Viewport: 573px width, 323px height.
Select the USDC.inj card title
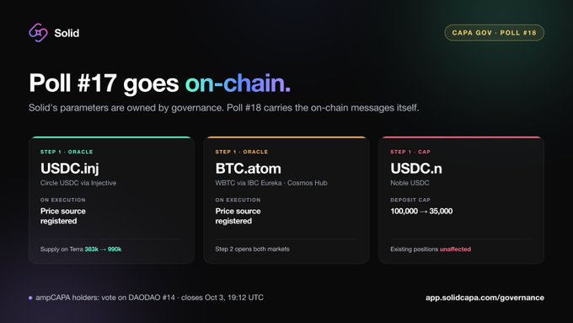click(69, 169)
